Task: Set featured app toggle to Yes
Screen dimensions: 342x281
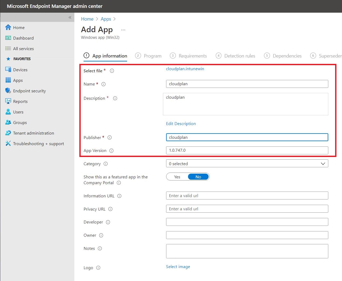Action: 177,177
